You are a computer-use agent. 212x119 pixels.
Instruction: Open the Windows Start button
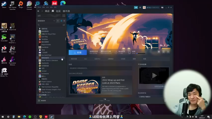[3, 117]
